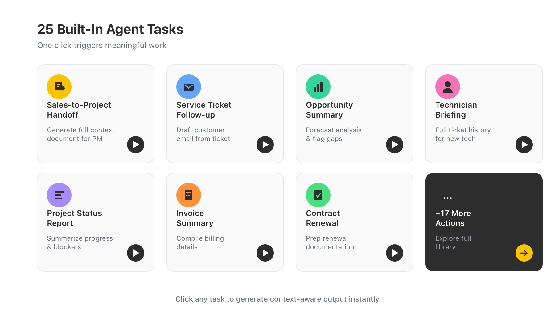Run the Technician Briefing action

pos(524,145)
